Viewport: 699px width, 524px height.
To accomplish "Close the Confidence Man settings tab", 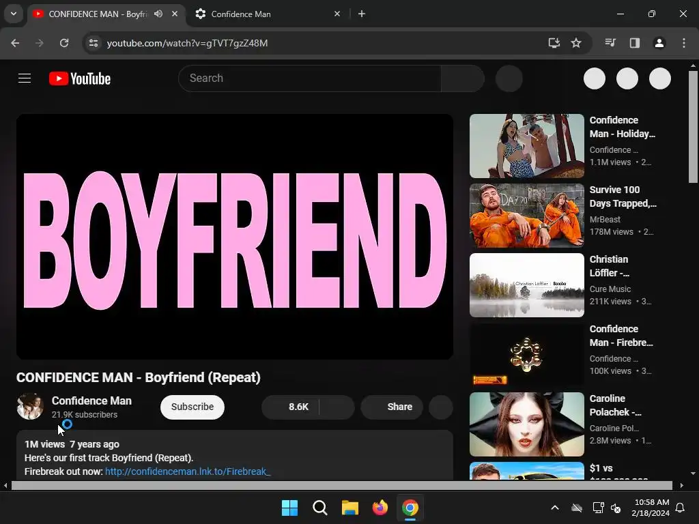I will pos(337,14).
